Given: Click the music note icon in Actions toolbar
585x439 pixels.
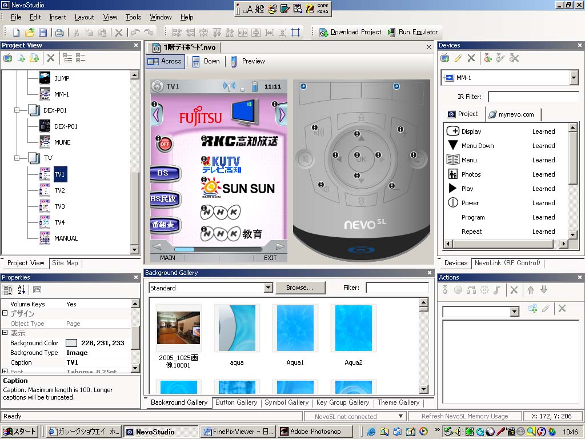Looking at the screenshot, I should click(x=497, y=290).
